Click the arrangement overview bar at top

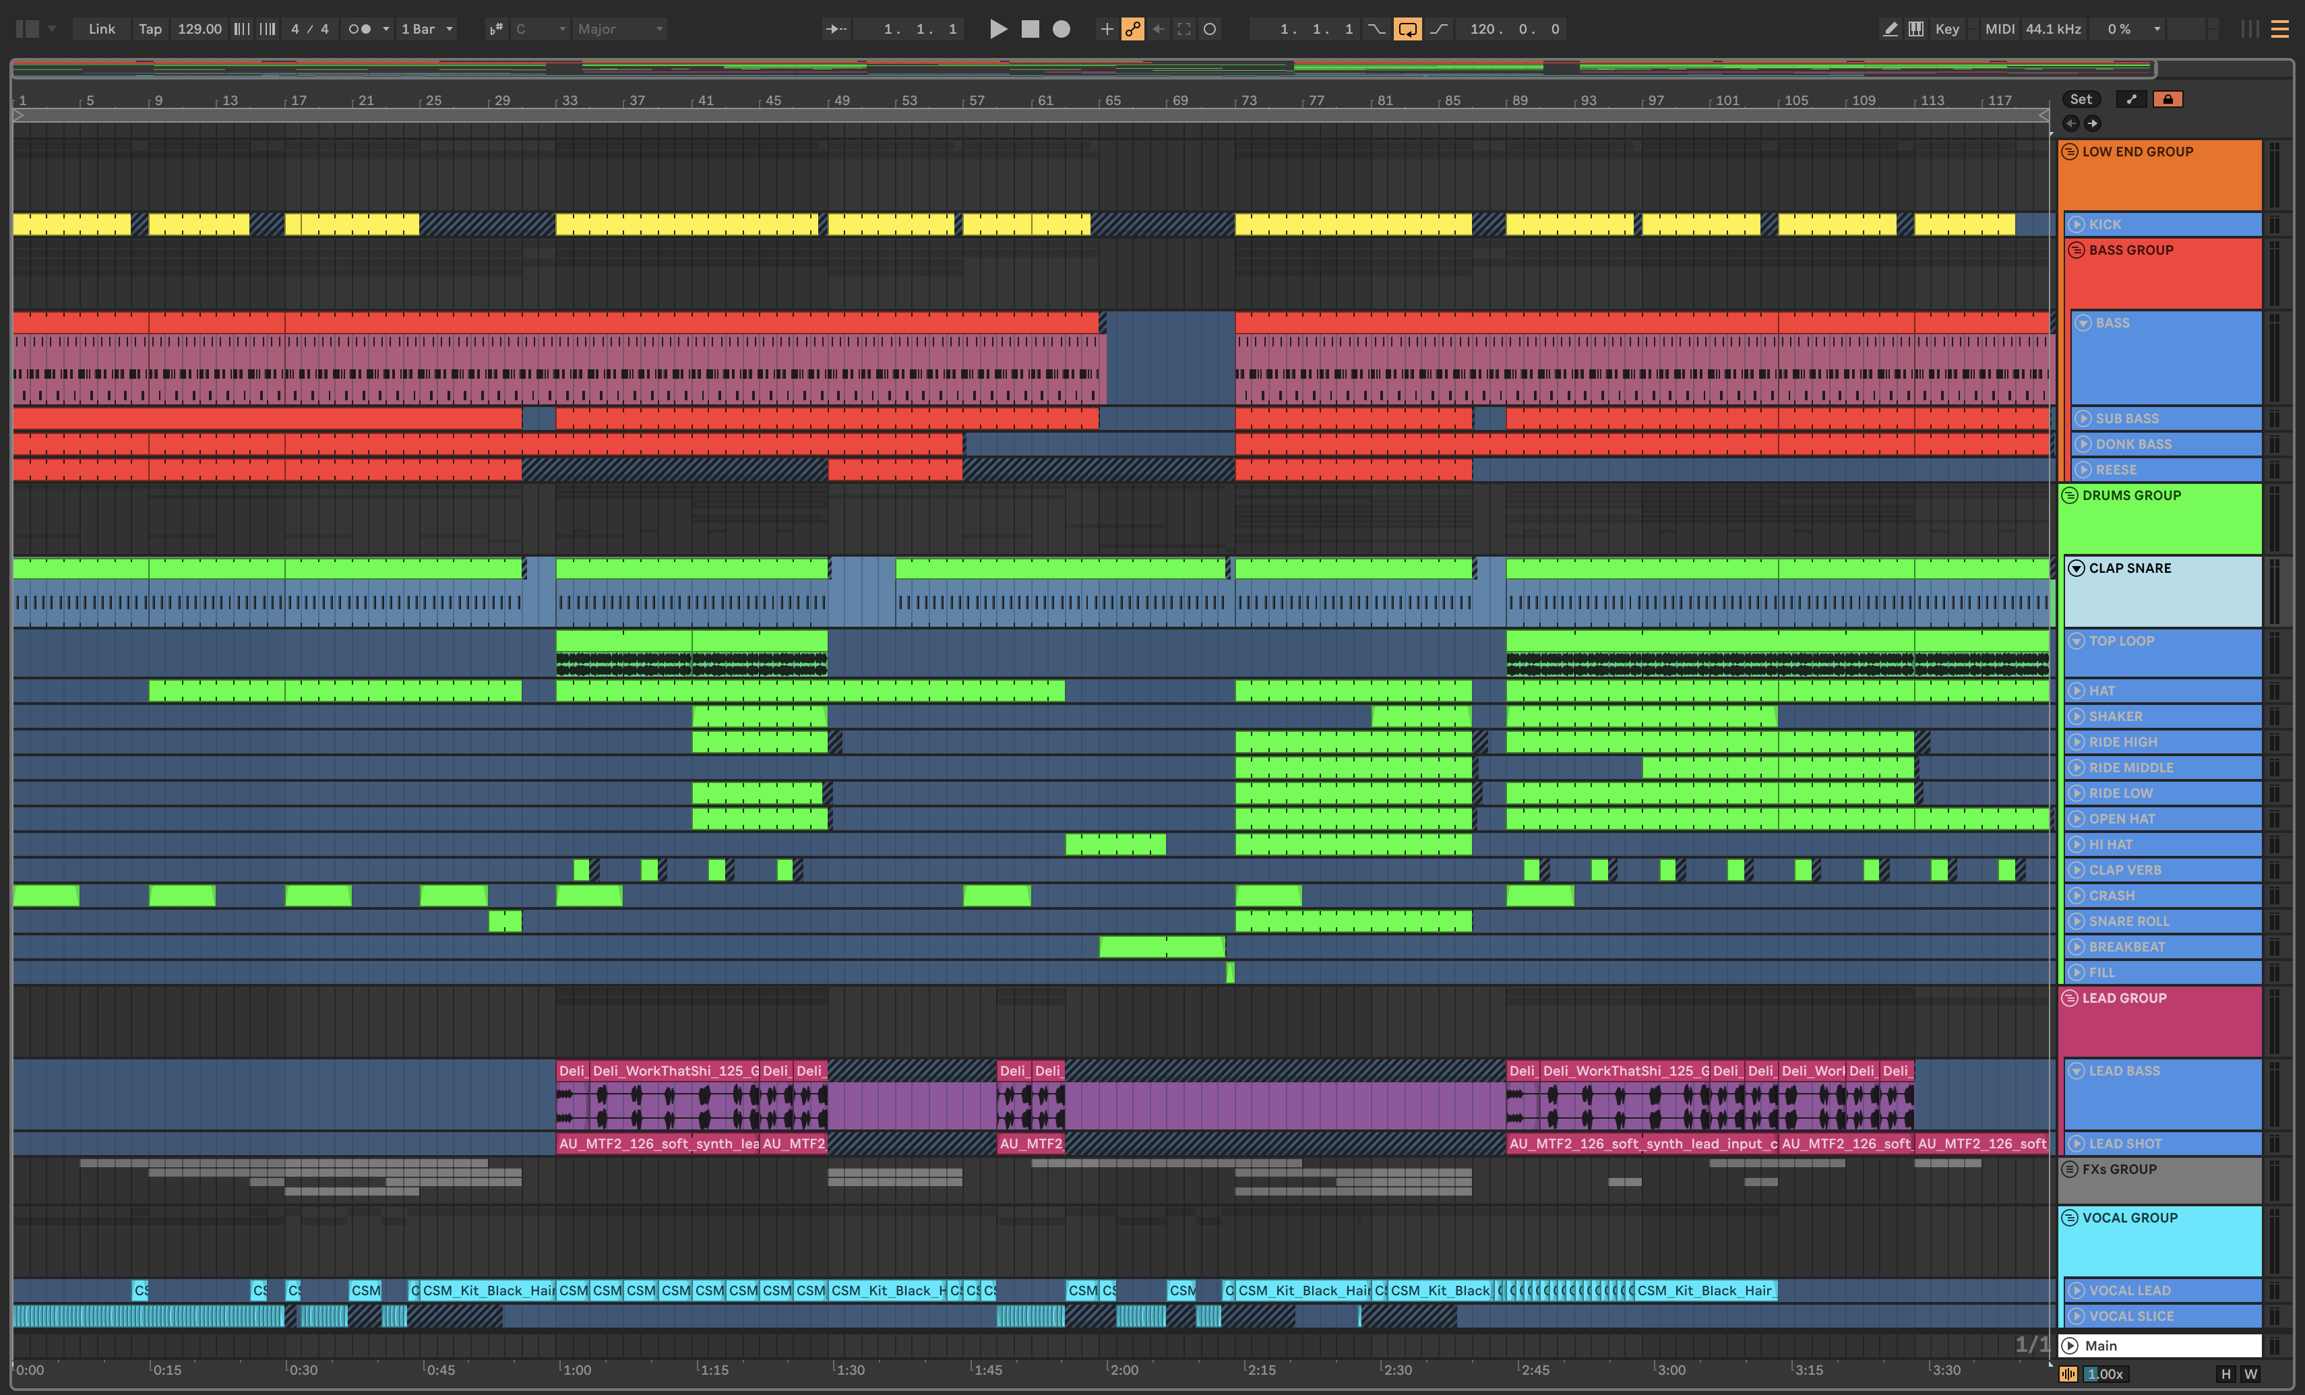tap(1083, 68)
